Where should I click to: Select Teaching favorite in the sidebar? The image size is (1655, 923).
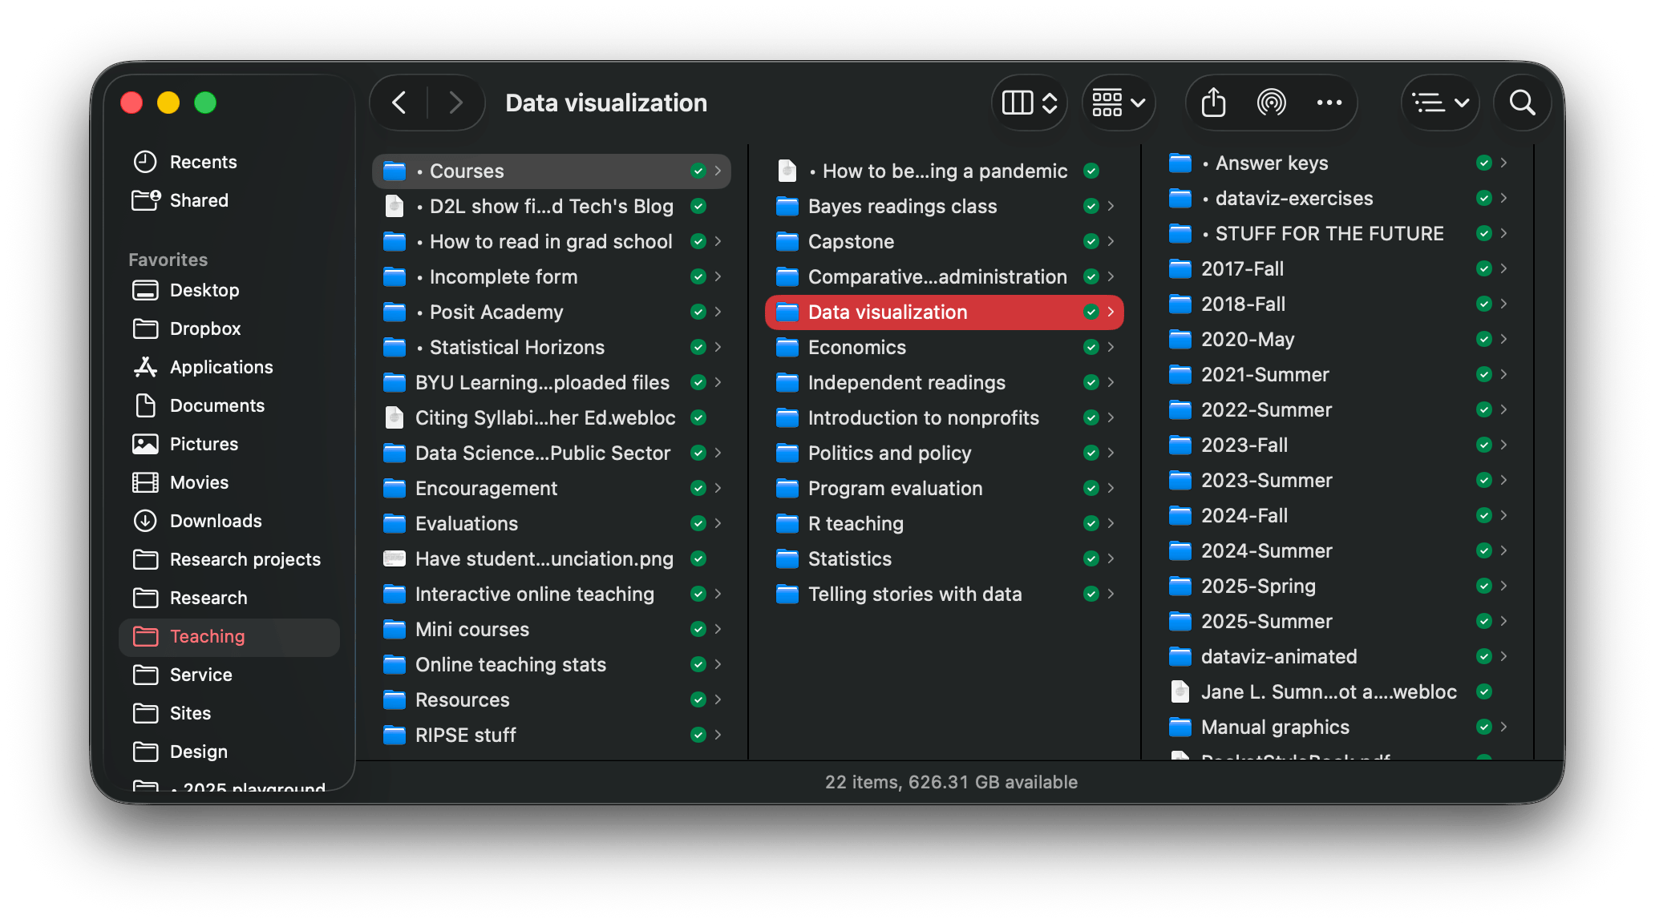point(207,636)
